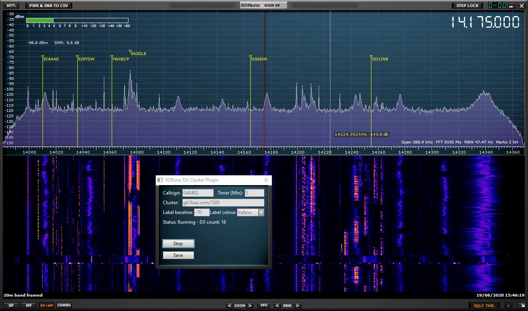Image resolution: width=528 pixels, height=311 pixels.
Task: Decrease RBW with left arrow
Action: (277, 306)
